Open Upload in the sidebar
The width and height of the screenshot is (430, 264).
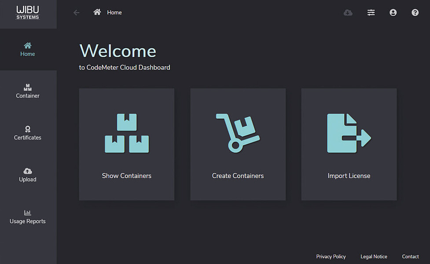point(28,175)
